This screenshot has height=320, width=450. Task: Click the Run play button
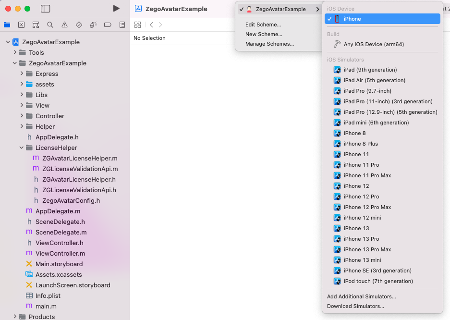pyautogui.click(x=116, y=9)
